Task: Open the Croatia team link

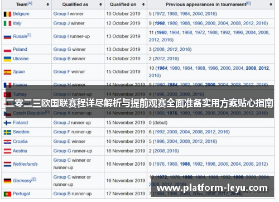Action: click(x=20, y=142)
